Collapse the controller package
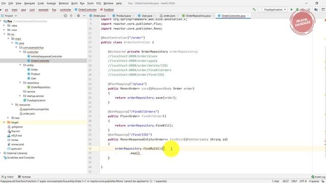The width and height of the screenshot is (326, 183). 20,52
